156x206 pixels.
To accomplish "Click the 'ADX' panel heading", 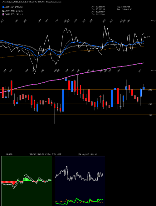I will tap(60, 154).
